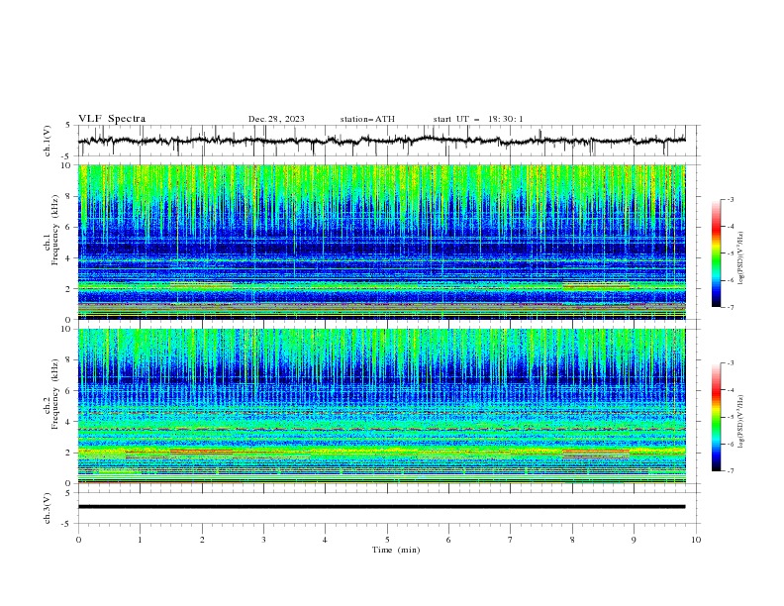Click the ch.1 spectrogram image
This screenshot has height=606, width=784.
tap(381, 242)
